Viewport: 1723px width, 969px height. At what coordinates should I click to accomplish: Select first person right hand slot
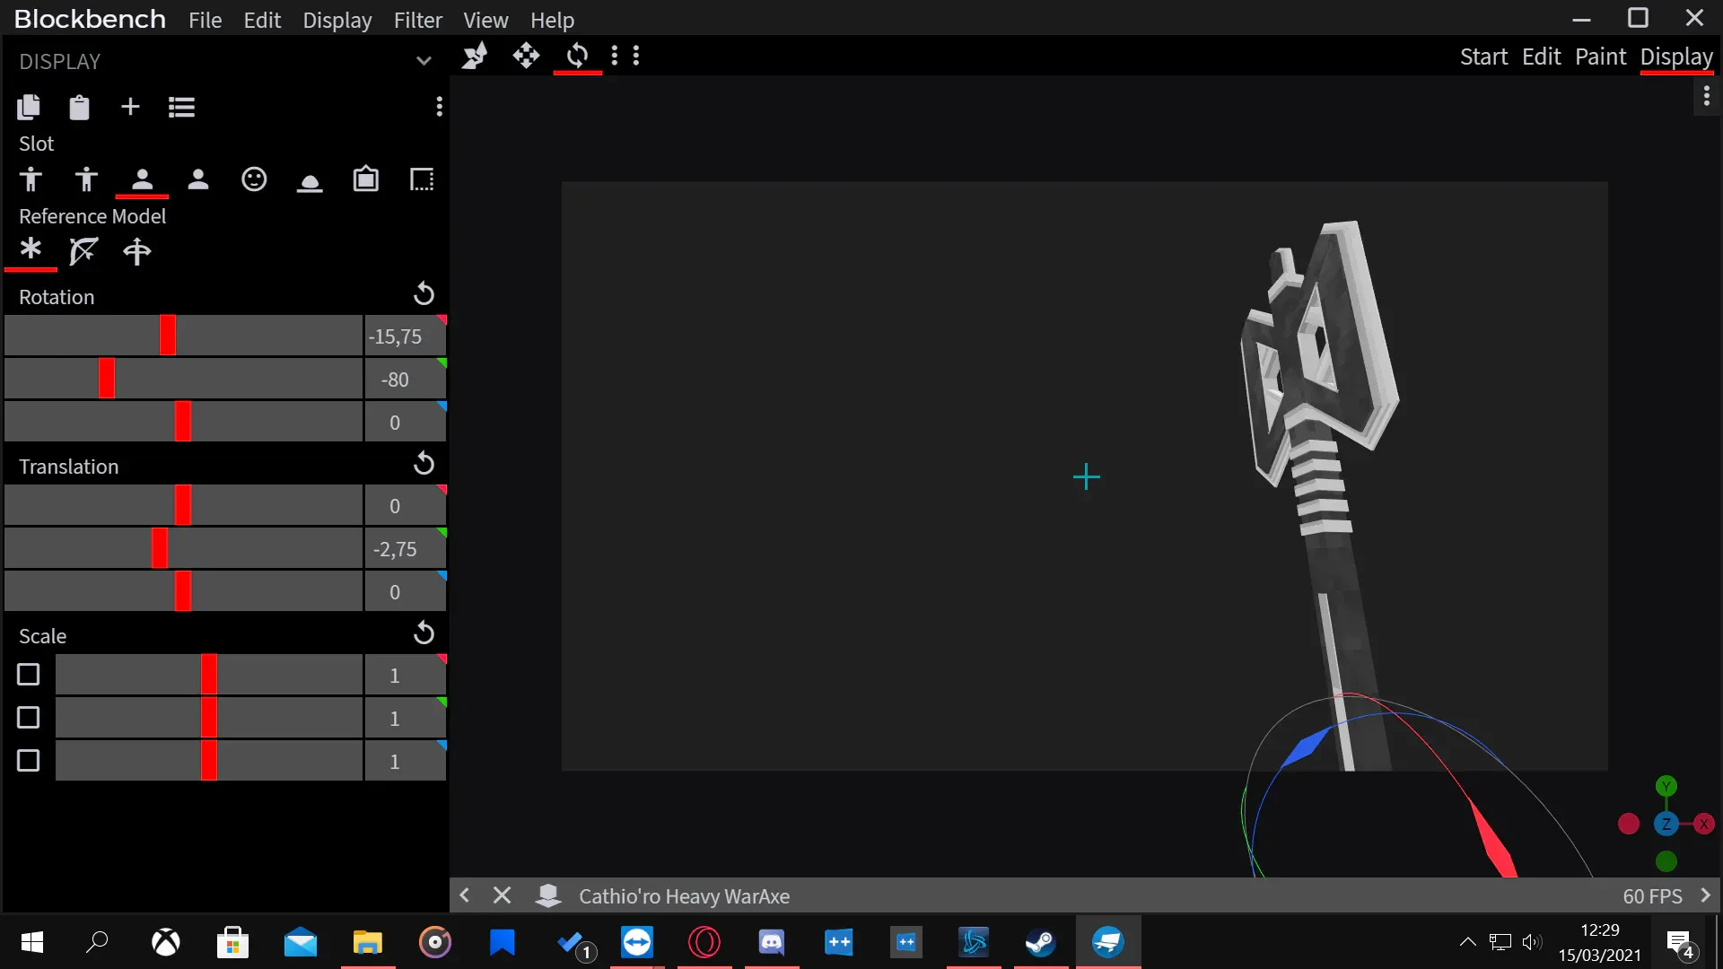pyautogui.click(x=142, y=179)
